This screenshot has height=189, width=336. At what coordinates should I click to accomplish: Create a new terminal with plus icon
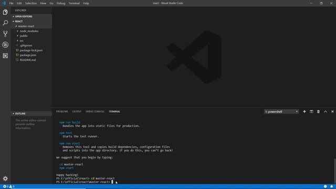pyautogui.click(x=304, y=111)
